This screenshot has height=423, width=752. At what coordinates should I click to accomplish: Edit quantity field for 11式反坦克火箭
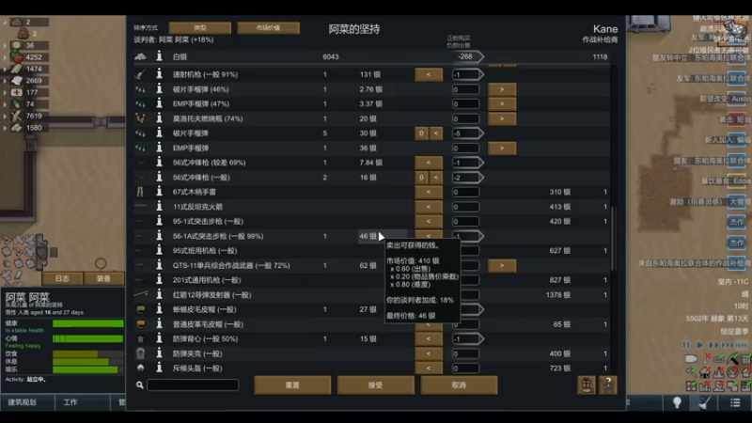[x=465, y=207]
